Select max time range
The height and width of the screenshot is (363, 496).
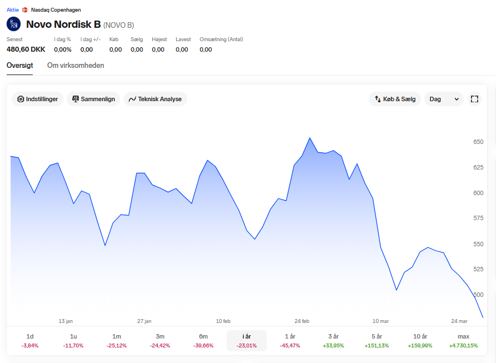pos(463,341)
